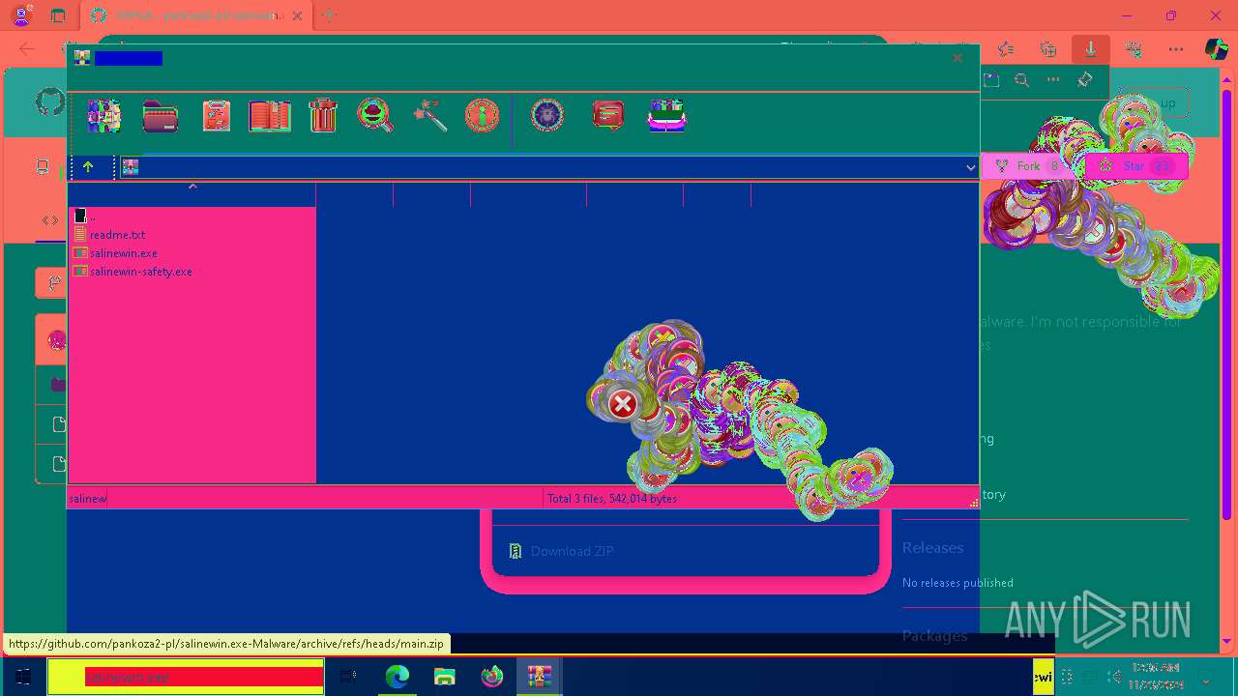Image resolution: width=1238 pixels, height=696 pixels.
Task: Expand the WinRAR path address dropdown
Action: 970,168
